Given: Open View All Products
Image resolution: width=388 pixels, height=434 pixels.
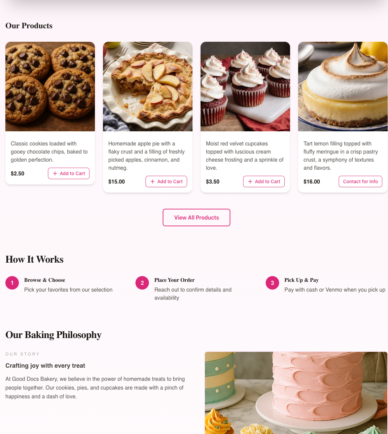Looking at the screenshot, I should point(197,218).
